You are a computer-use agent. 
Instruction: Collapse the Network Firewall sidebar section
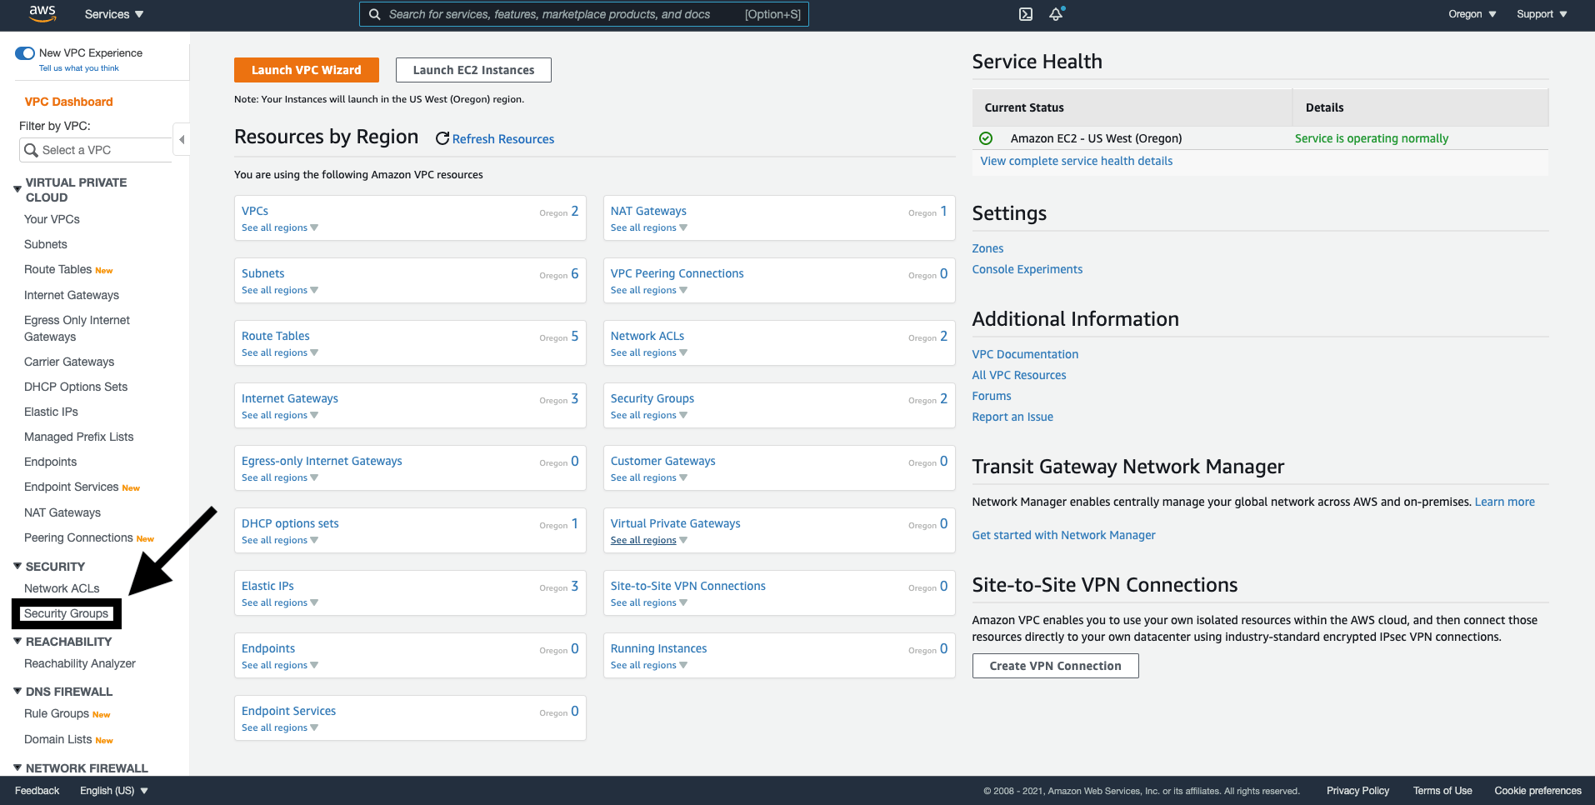coord(17,767)
